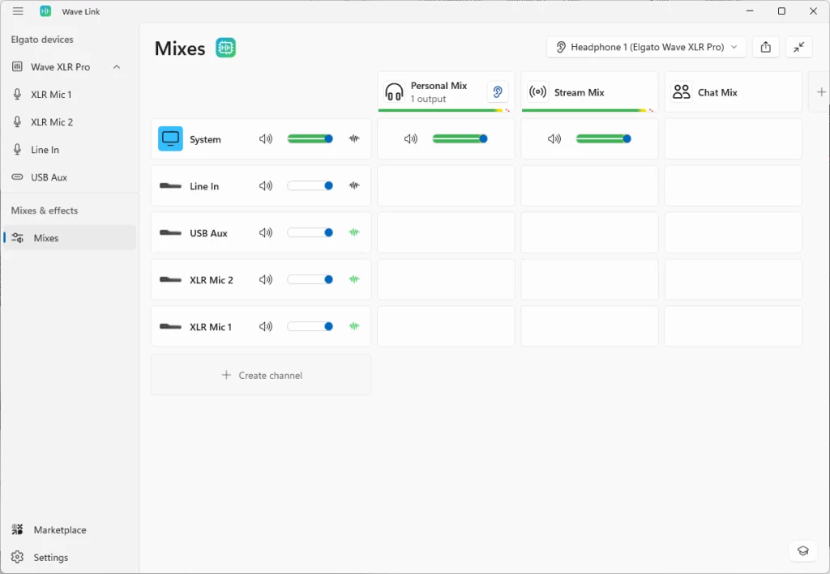Click the XLR Mic 2 channel device icon
The image size is (830, 574).
[170, 279]
